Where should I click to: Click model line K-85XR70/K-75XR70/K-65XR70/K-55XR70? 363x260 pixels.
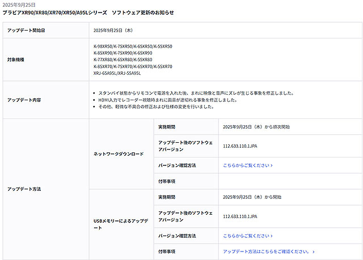click(x=133, y=67)
